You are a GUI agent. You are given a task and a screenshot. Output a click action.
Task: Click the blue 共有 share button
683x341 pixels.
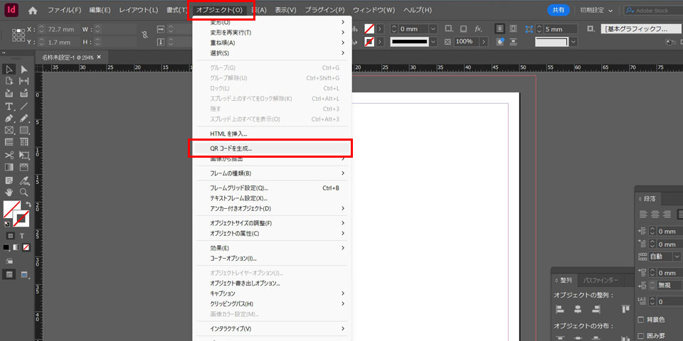click(558, 11)
